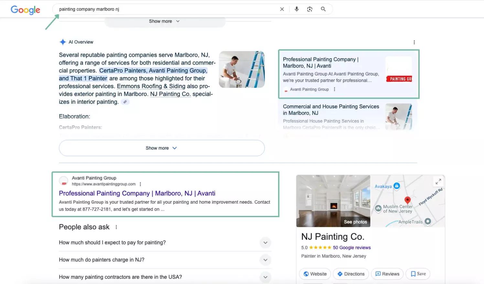Image resolution: width=484 pixels, height=284 pixels.
Task: Click NJ Painting Co. business title
Action: [333, 237]
